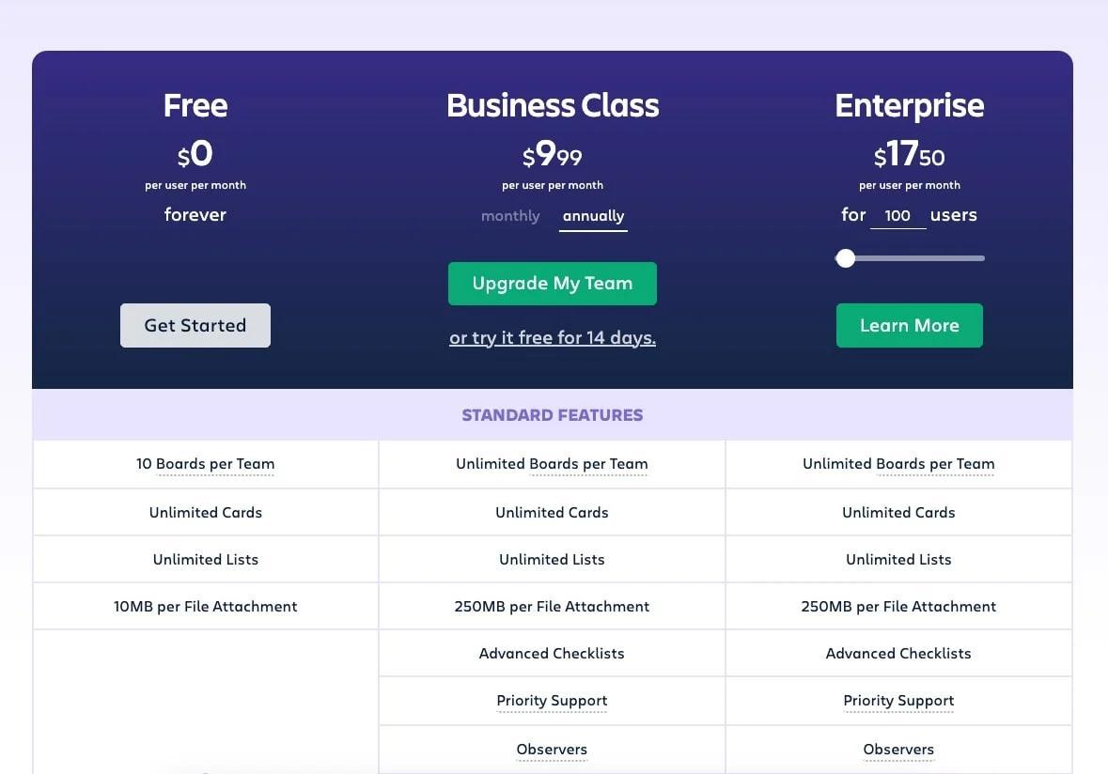Select annually billing option
Screen dimensions: 1108x774
tap(593, 216)
